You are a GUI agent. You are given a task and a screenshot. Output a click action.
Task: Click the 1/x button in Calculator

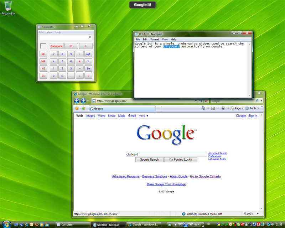88,68
